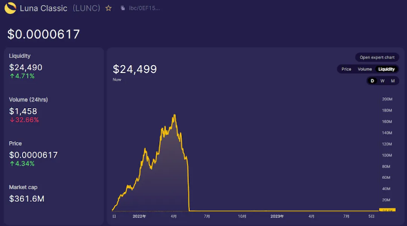The image size is (407, 226).
Task: Click the ibc/0EF15... denom text
Action: [145, 8]
